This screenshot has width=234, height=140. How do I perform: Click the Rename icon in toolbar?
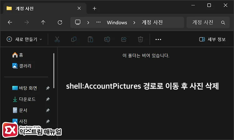coord(107,39)
